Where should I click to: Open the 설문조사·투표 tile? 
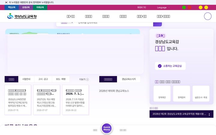[201, 94]
